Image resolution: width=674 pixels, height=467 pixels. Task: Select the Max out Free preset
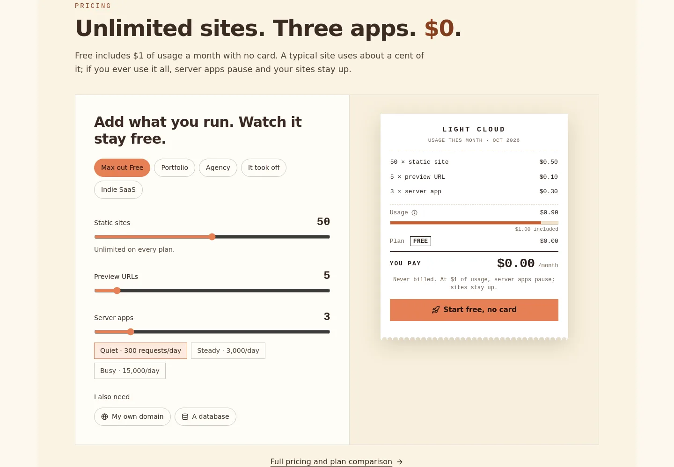click(x=122, y=168)
